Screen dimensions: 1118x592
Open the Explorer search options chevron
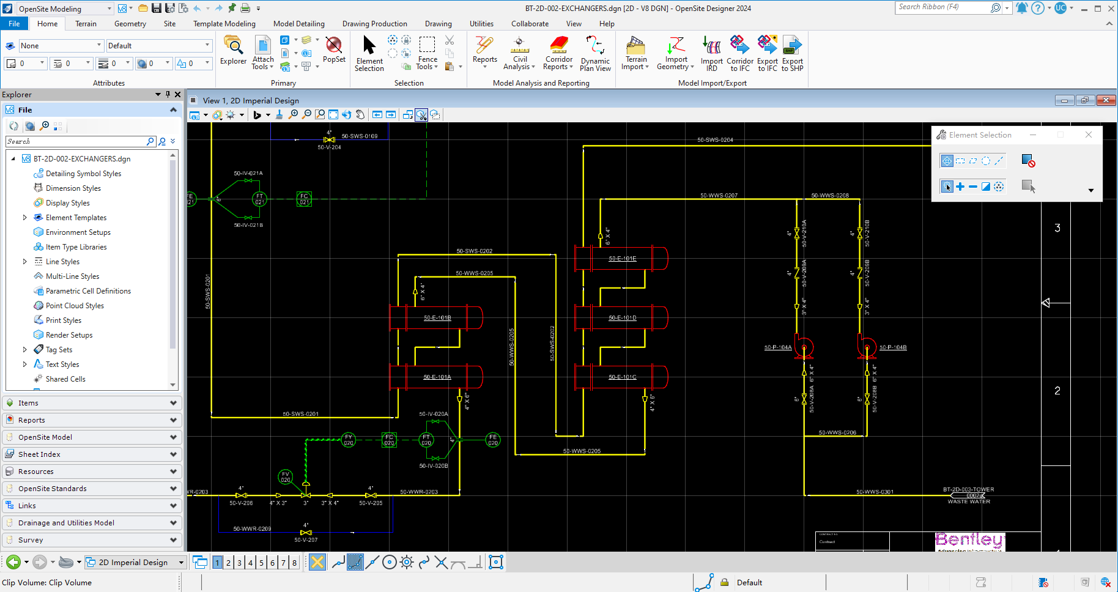tap(172, 141)
